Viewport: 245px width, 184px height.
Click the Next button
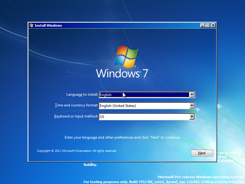pyautogui.click(x=202, y=153)
